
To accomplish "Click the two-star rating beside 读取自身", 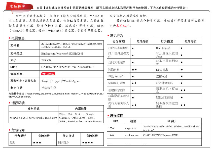I will (134, 70).
